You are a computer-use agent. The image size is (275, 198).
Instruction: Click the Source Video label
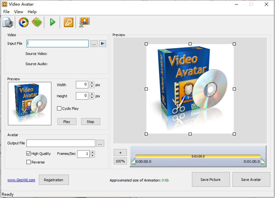click(36, 54)
